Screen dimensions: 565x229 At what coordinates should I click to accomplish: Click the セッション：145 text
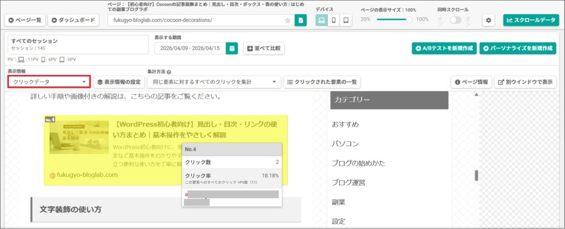(x=29, y=48)
